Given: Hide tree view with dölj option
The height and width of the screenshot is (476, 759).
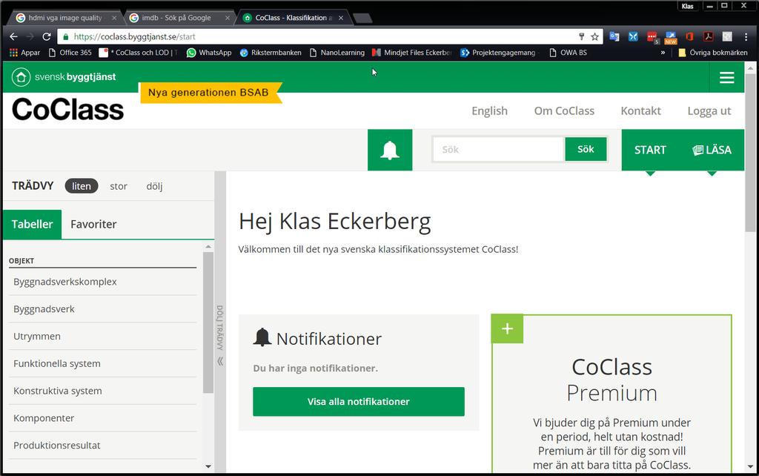Looking at the screenshot, I should pyautogui.click(x=154, y=186).
